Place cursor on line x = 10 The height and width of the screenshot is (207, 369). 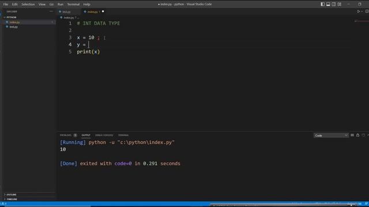88,37
